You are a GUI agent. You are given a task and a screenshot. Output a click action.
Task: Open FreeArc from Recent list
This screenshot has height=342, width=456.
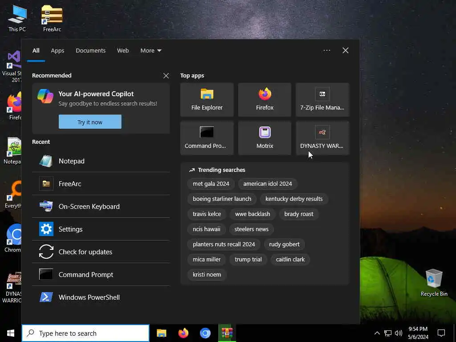point(101,184)
